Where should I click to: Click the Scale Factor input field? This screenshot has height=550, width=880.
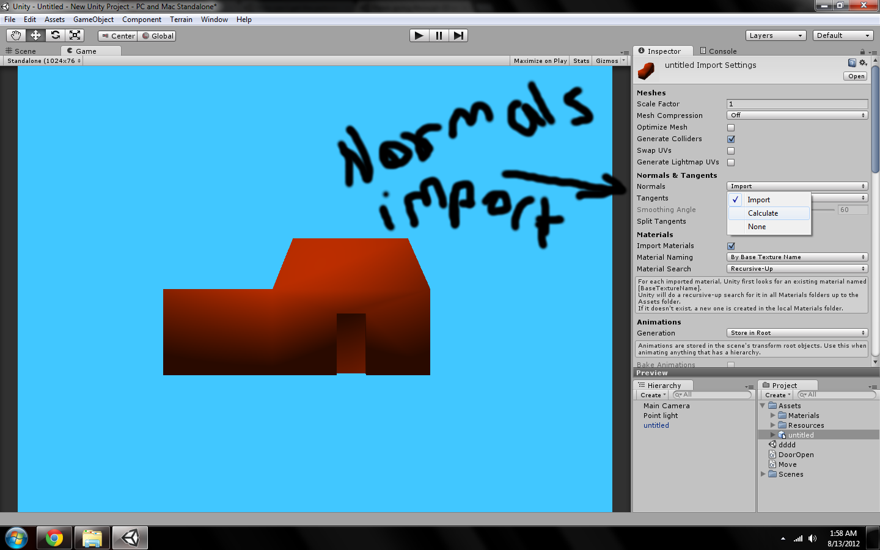click(x=797, y=104)
